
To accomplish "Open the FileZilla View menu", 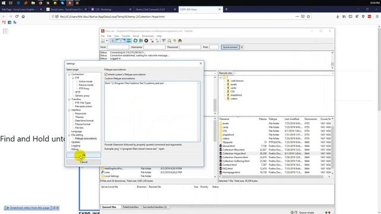I will tap(117, 36).
